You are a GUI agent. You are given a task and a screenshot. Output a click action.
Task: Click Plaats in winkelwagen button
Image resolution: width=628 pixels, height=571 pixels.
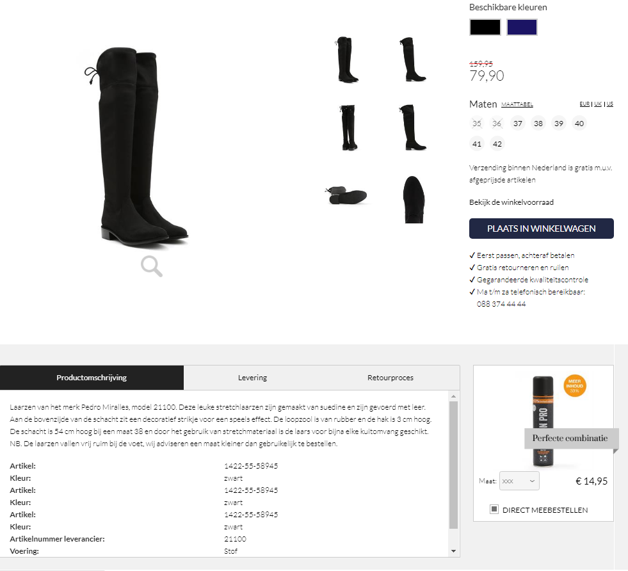pos(542,229)
